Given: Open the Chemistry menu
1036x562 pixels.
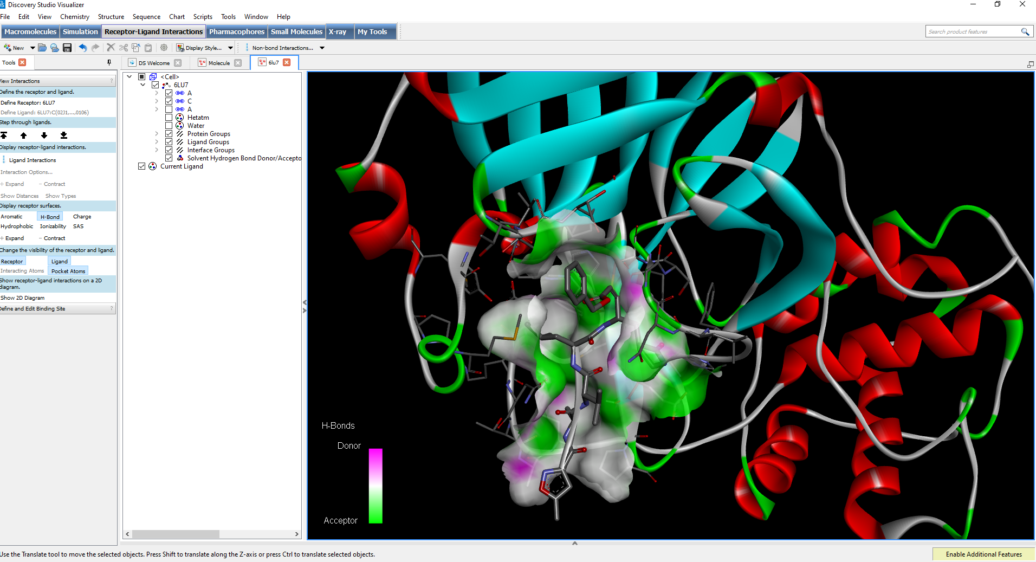Looking at the screenshot, I should click(x=75, y=17).
